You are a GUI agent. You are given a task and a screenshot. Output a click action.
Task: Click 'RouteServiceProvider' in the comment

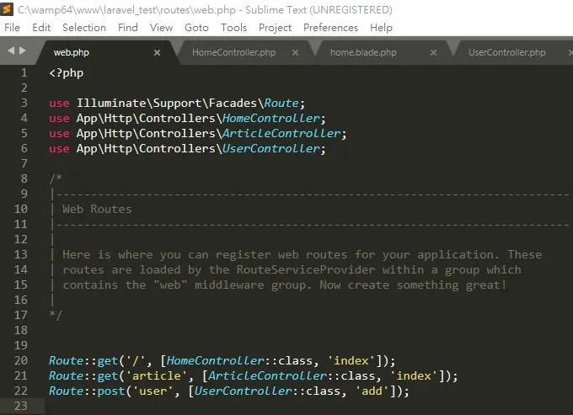(x=306, y=269)
